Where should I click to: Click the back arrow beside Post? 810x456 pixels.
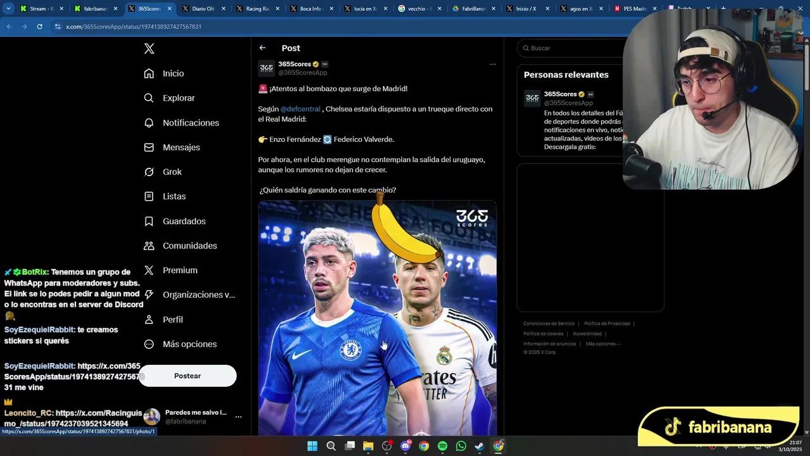click(x=263, y=48)
